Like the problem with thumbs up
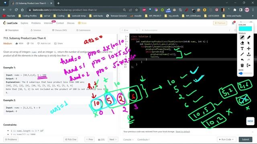Image resolution: width=257 pixels, height=144 pixels. coord(16,44)
